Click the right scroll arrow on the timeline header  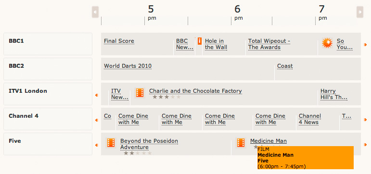(360, 12)
